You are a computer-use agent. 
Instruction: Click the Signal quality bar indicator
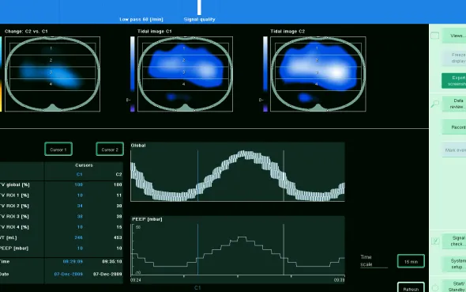click(x=199, y=7)
